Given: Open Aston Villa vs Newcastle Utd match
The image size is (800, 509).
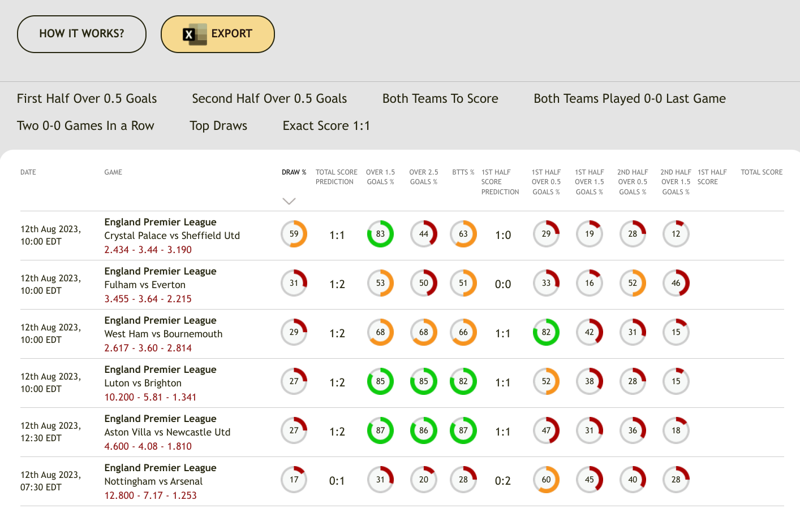Looking at the screenshot, I should (x=167, y=432).
